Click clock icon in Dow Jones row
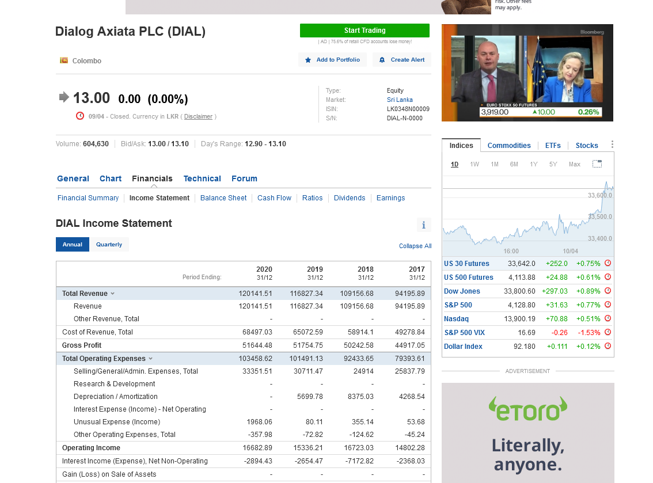This screenshot has height=483, width=653. (608, 291)
